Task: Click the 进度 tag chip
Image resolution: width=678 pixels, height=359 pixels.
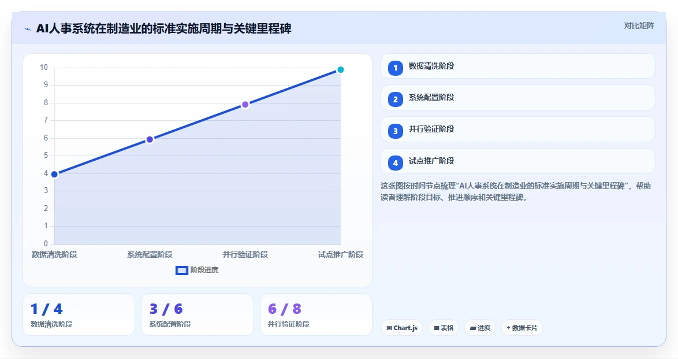Action: 480,328
